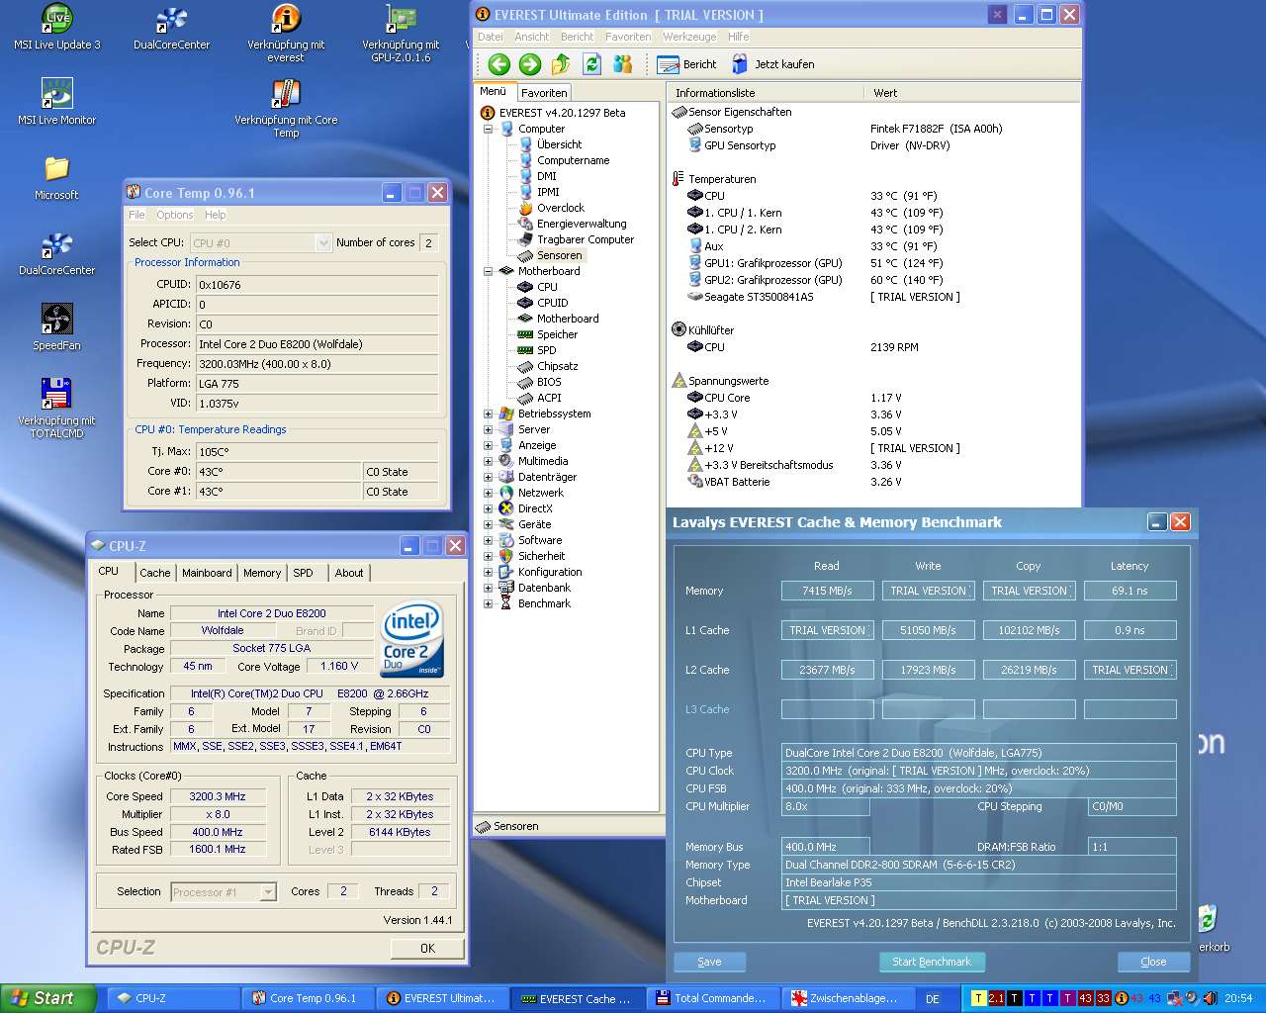Image resolution: width=1266 pixels, height=1013 pixels.
Task: Click the Jetzt kaufen toolbar button
Action: (773, 64)
